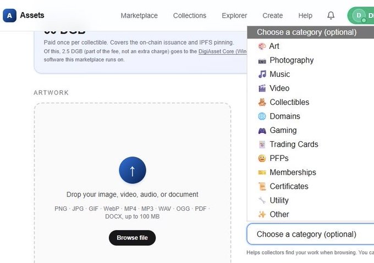Click the Utility wrench icon
Viewport: 374px width, 263px height.
(262, 200)
